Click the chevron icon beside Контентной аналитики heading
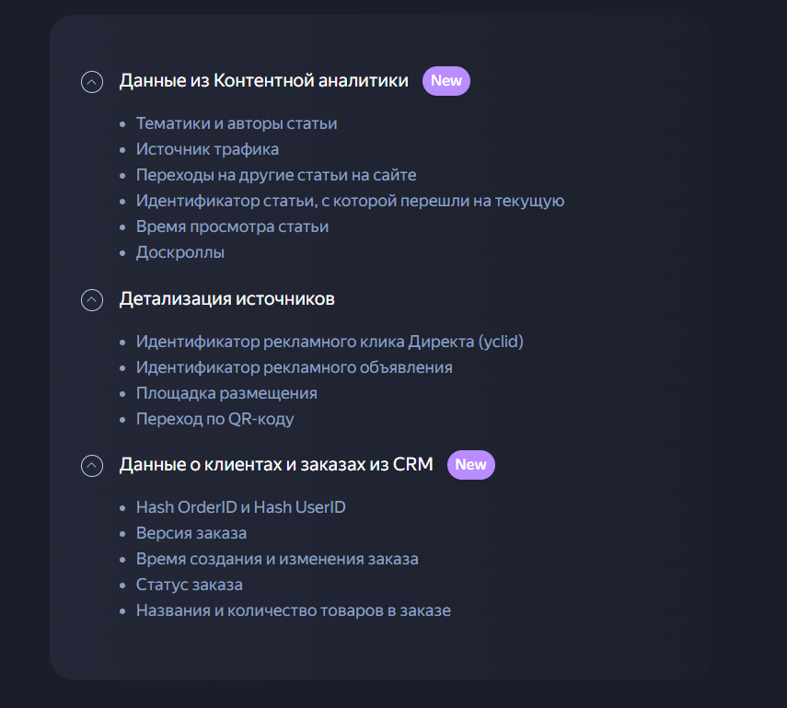 (91, 82)
